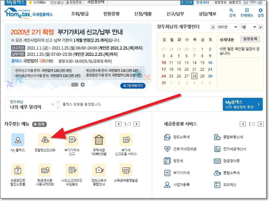
Task: Open the My 홈택스 shortcut icon
Action: click(x=18, y=140)
